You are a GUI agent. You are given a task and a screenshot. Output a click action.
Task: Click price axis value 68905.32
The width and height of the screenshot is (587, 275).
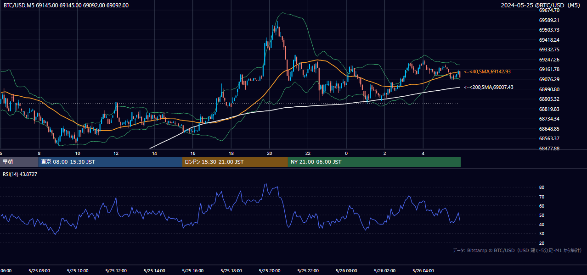549,99
